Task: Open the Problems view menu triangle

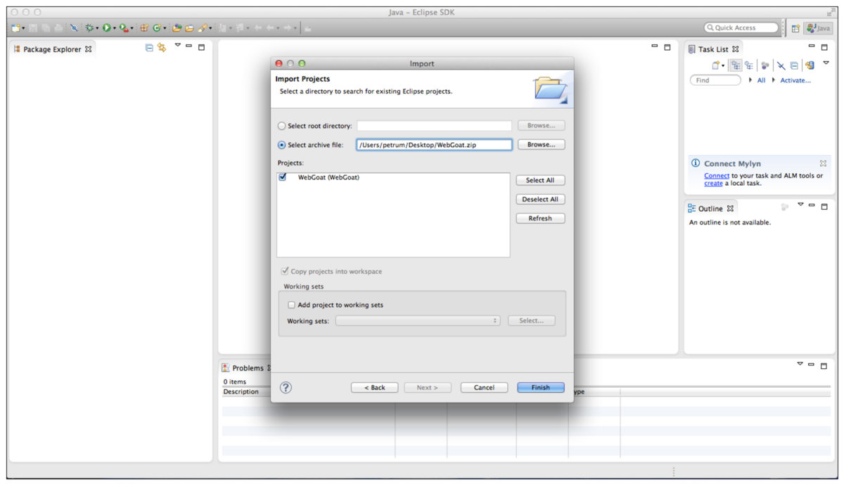Action: pyautogui.click(x=800, y=364)
